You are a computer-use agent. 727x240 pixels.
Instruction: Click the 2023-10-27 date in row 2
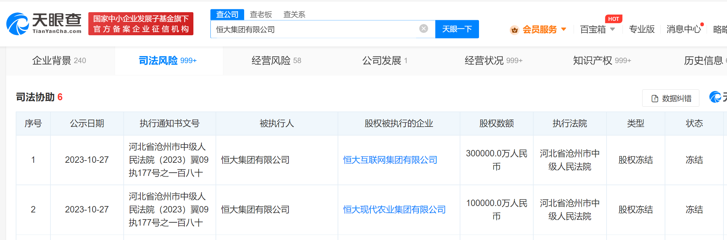pos(87,210)
